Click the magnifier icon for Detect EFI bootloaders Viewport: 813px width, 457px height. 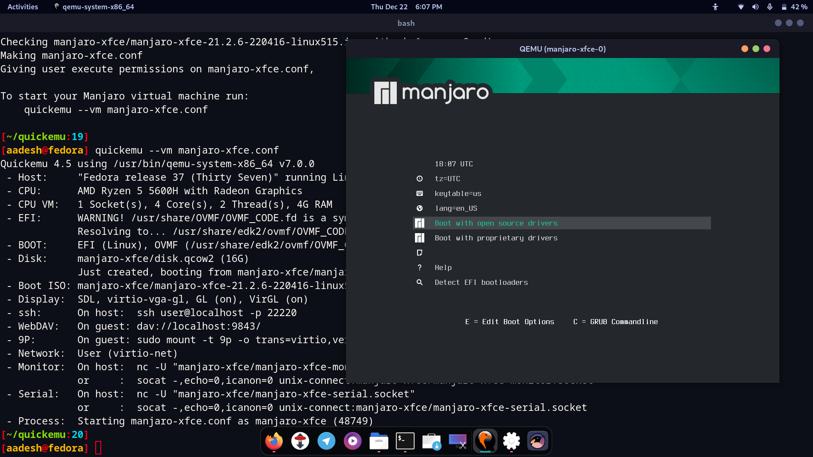pyautogui.click(x=420, y=282)
